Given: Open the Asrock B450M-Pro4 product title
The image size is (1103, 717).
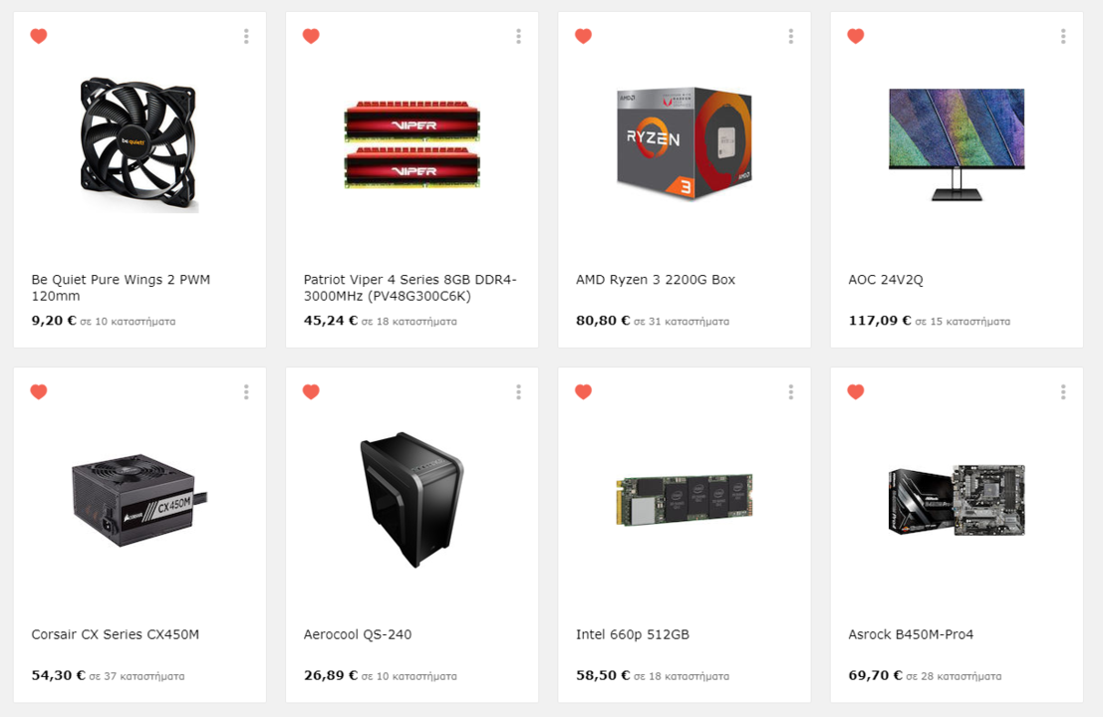Looking at the screenshot, I should click(911, 634).
